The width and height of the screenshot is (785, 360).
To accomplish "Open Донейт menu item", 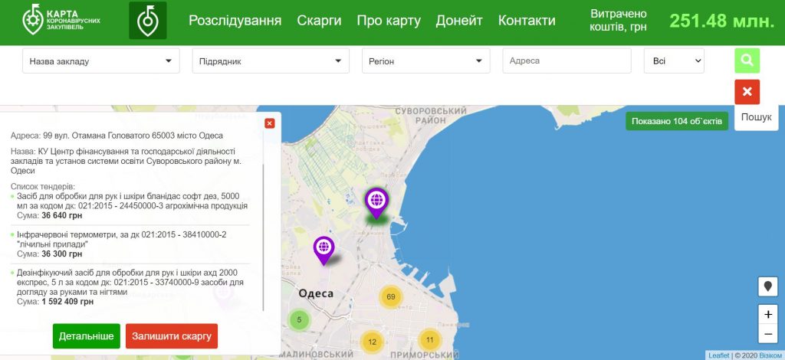I will [459, 21].
